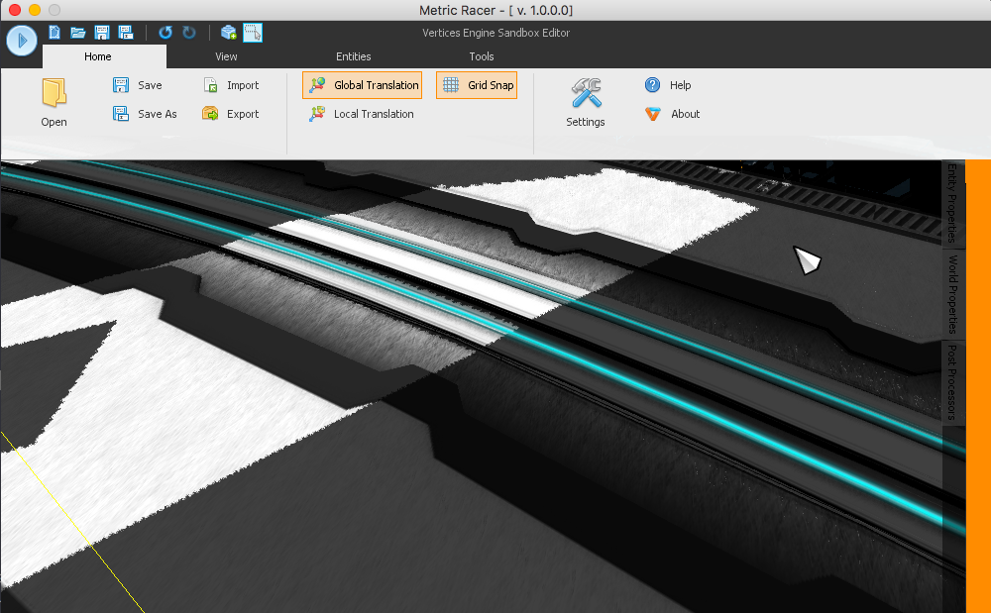
Task: Enable Local Translation mode
Action: click(x=362, y=114)
